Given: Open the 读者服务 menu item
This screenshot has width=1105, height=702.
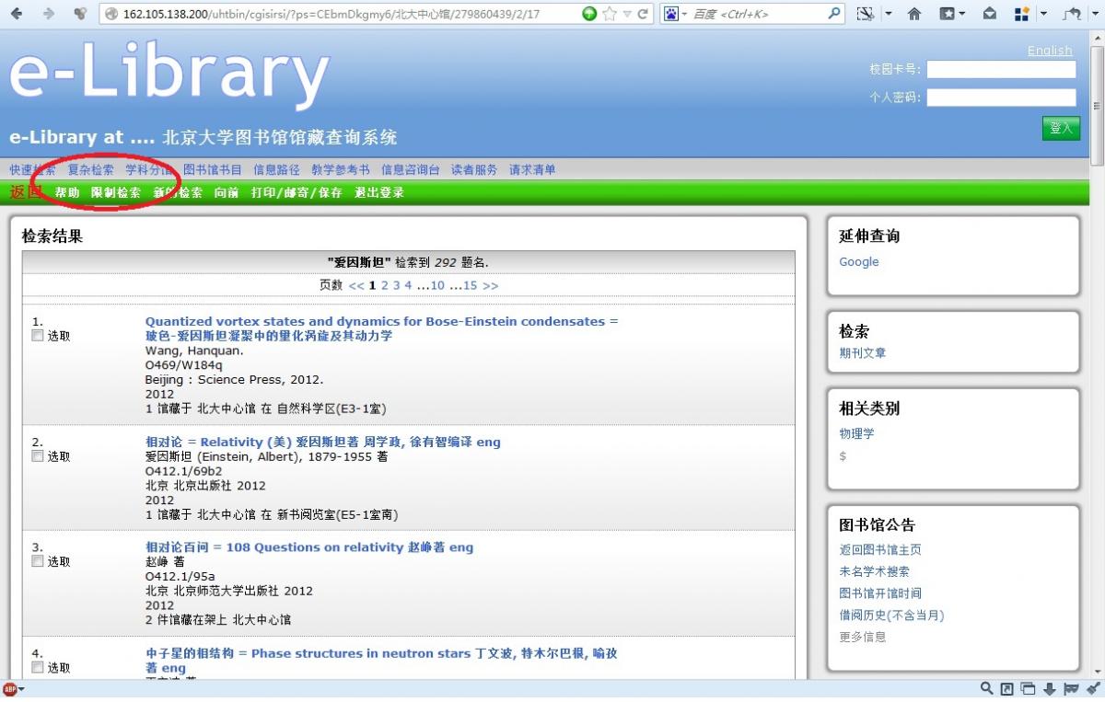Looking at the screenshot, I should pos(474,170).
